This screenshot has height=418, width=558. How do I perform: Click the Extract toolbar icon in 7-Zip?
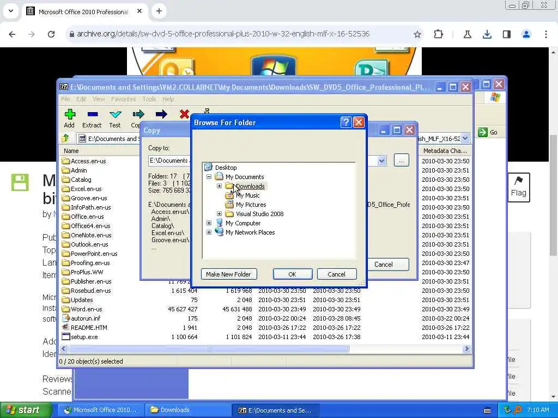coord(92,114)
